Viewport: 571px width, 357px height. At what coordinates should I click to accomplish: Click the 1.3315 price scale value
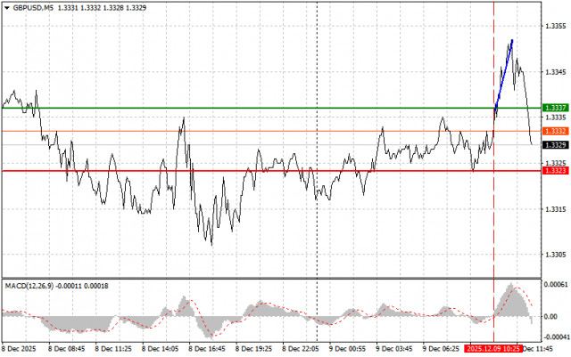click(x=555, y=209)
